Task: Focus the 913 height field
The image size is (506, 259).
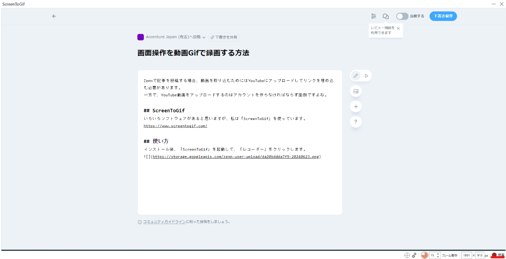Action: [480, 255]
